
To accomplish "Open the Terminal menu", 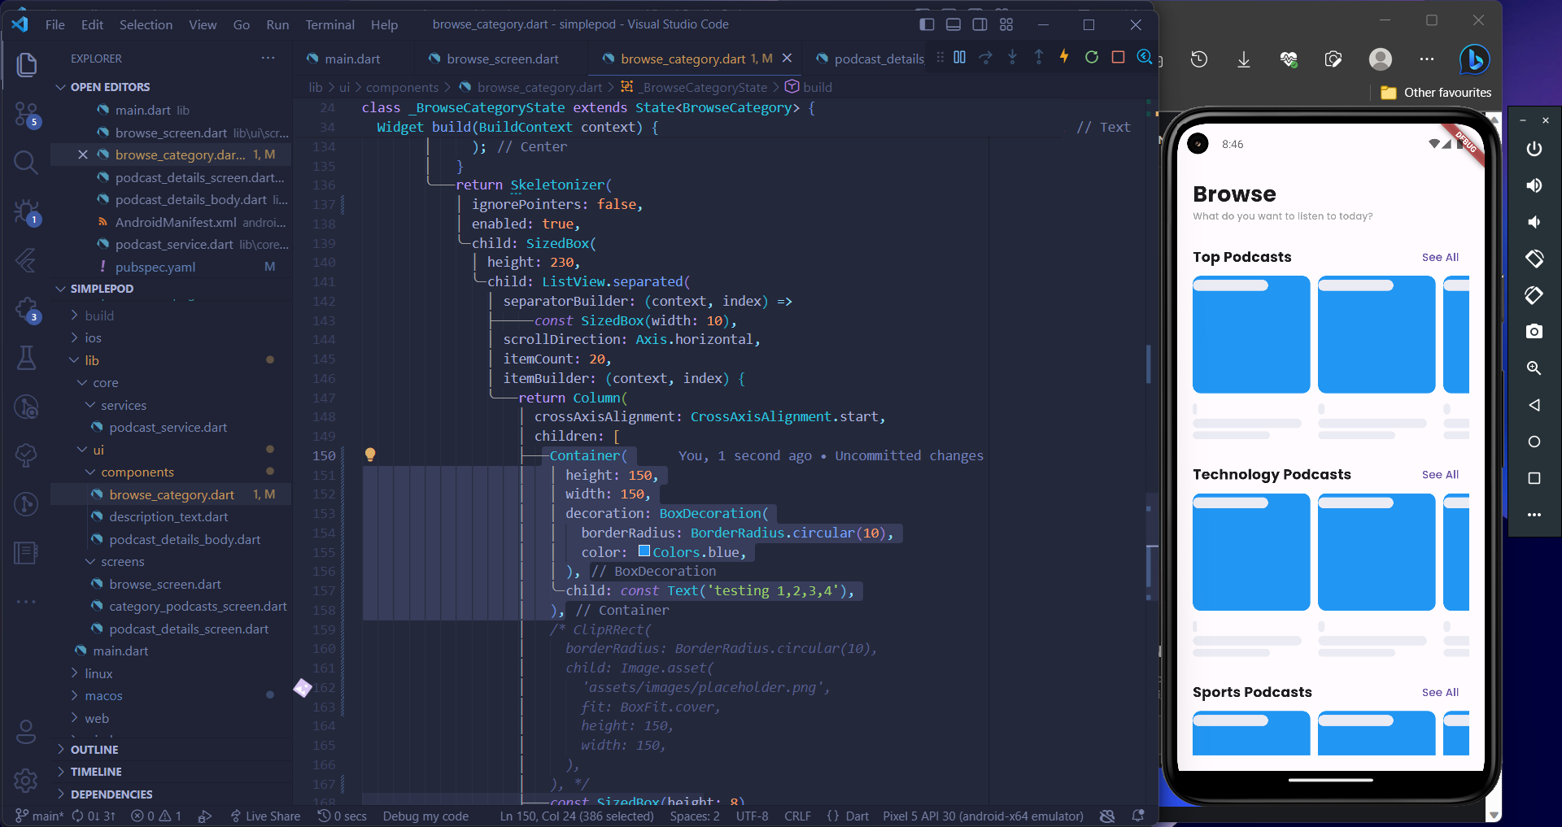I will [x=329, y=24].
